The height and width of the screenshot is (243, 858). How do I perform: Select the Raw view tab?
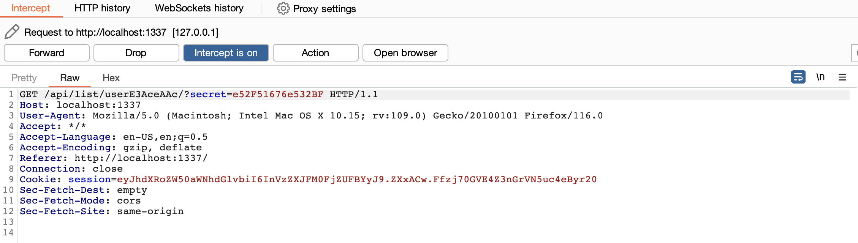70,78
